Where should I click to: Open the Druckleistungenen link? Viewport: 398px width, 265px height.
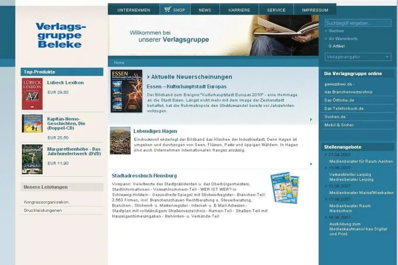[x=43, y=210]
